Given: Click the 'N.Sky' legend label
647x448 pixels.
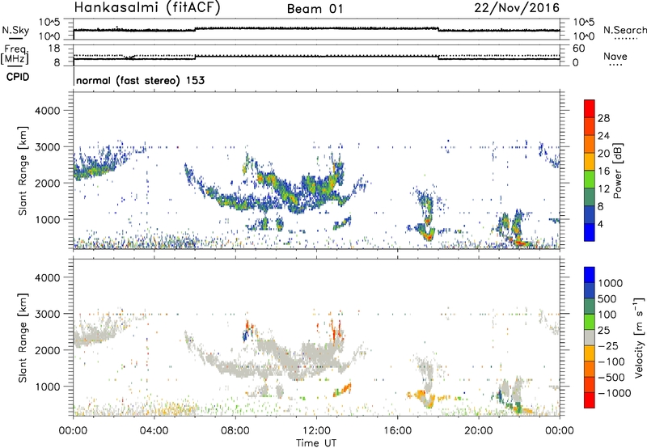Looking at the screenshot, I should click(15, 30).
